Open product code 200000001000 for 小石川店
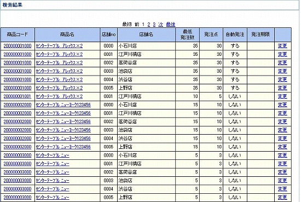Viewport: 301px width, 202px height. (x=18, y=46)
